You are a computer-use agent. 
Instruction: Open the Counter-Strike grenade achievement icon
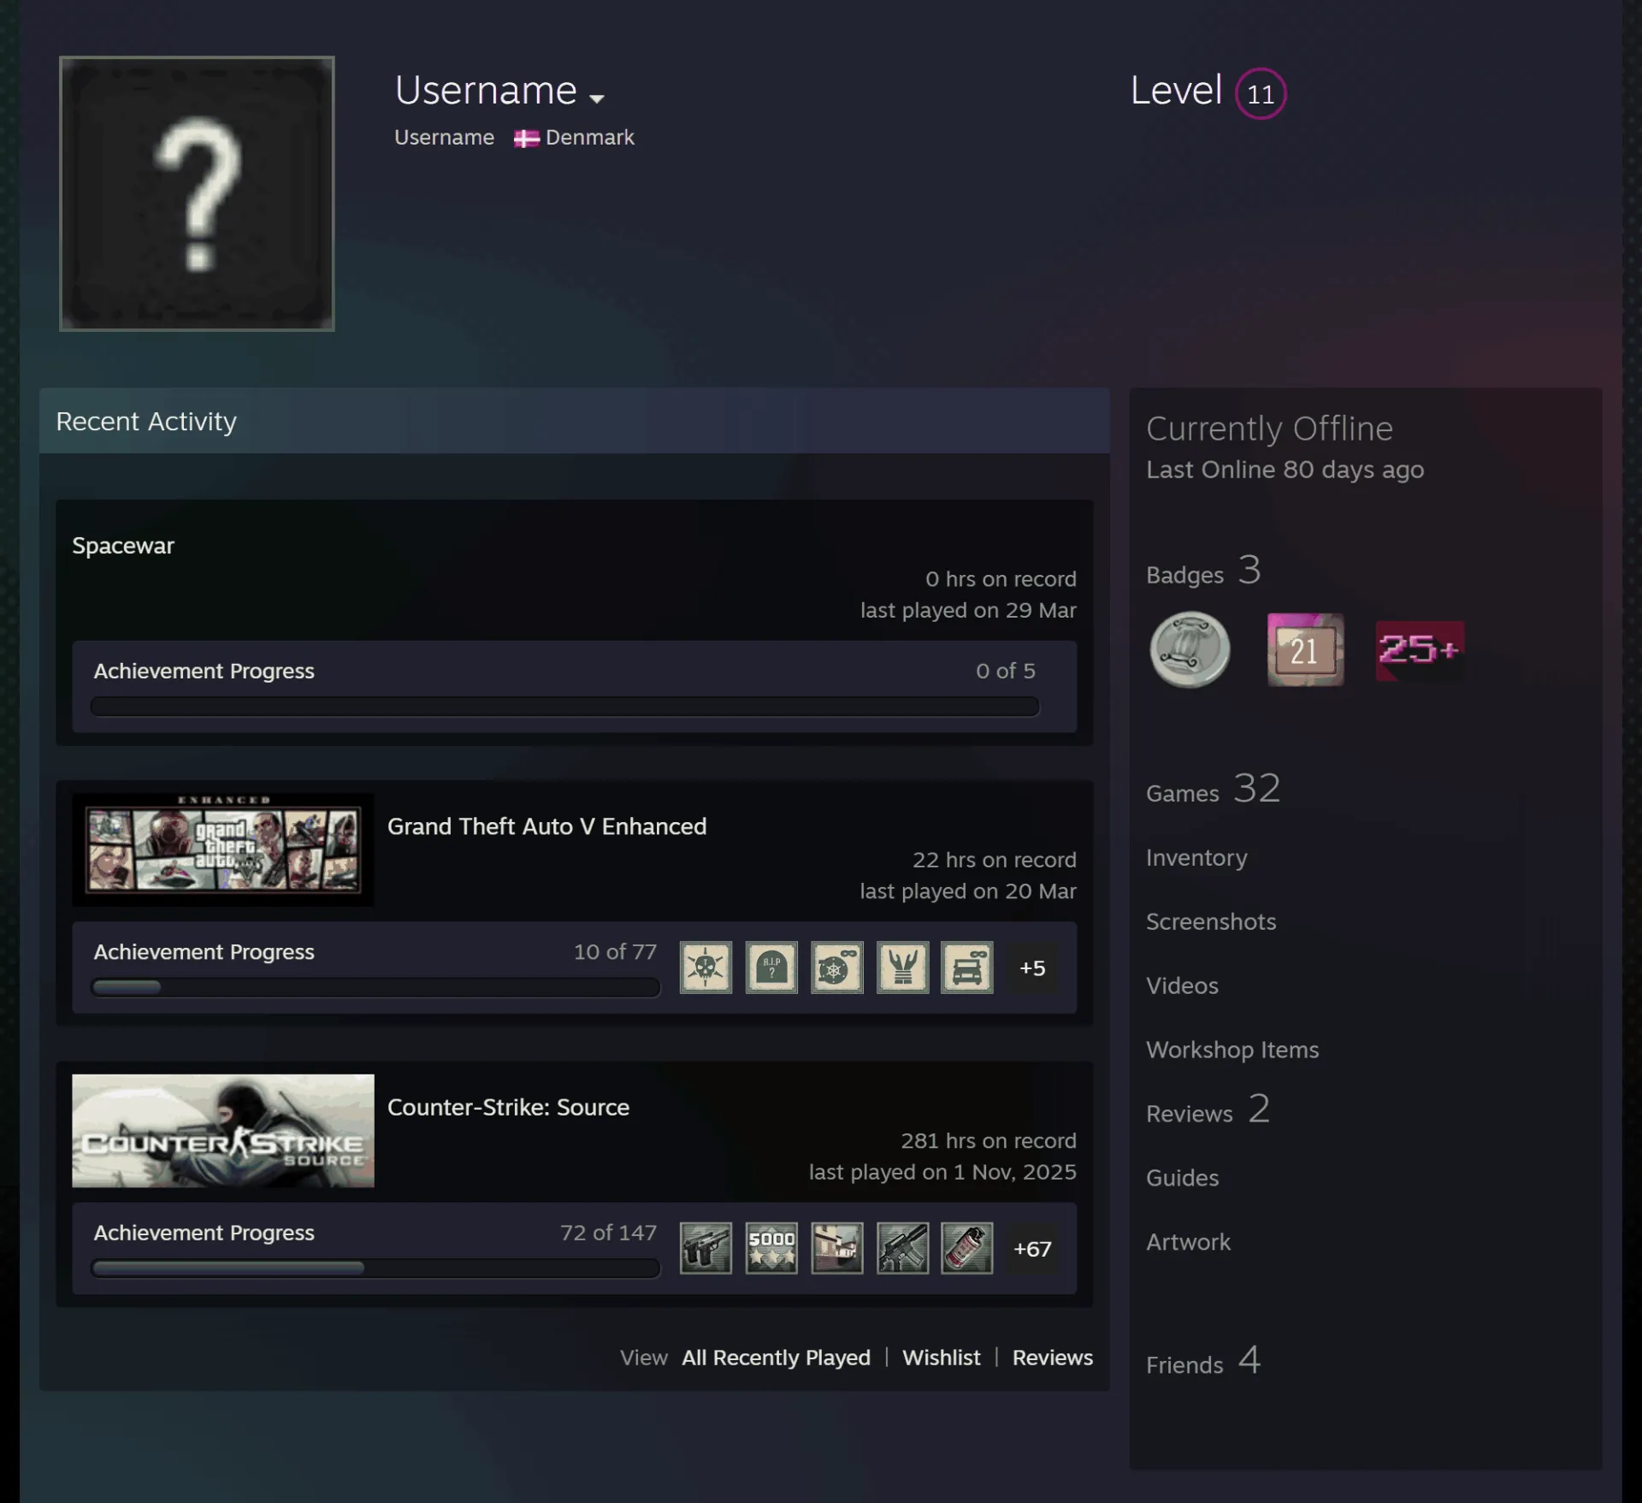967,1248
